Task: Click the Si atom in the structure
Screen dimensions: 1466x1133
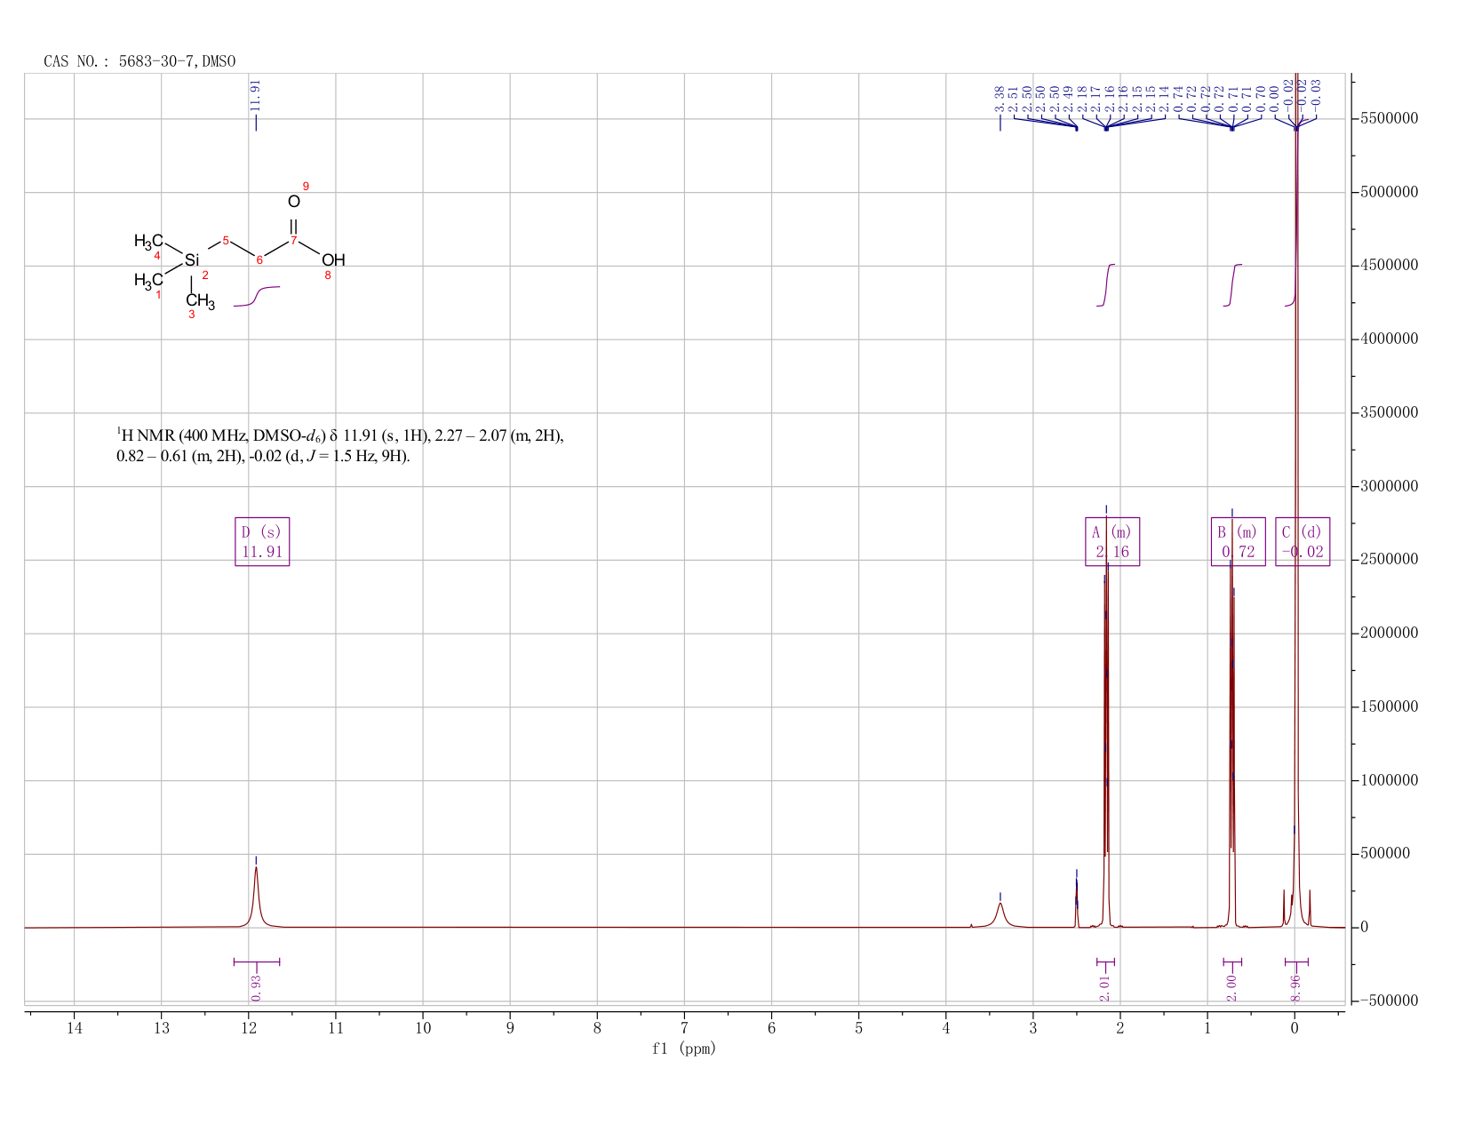Action: coord(192,260)
